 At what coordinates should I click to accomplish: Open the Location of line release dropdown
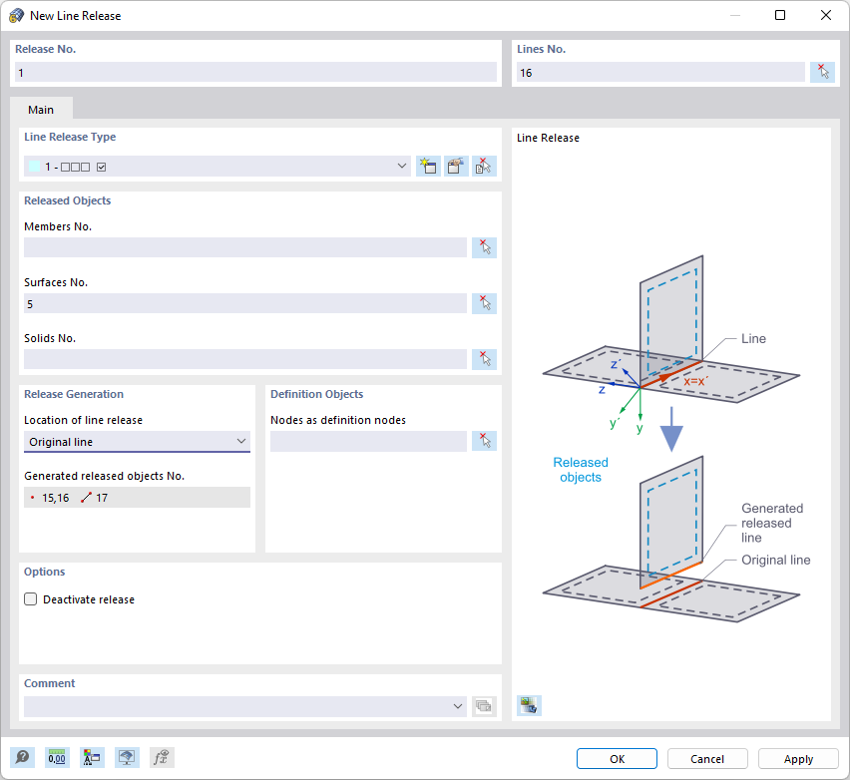(241, 440)
